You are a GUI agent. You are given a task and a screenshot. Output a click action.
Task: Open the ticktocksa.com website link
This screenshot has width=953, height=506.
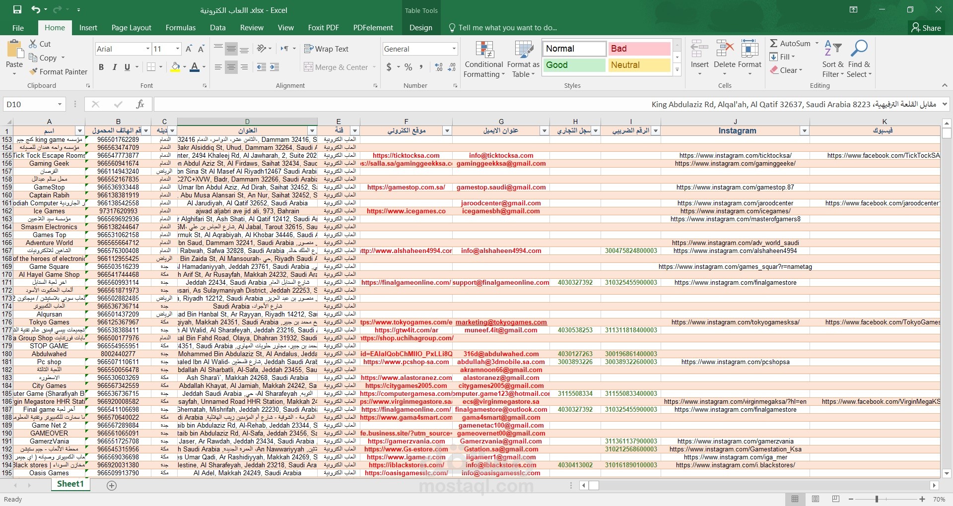pyautogui.click(x=406, y=155)
